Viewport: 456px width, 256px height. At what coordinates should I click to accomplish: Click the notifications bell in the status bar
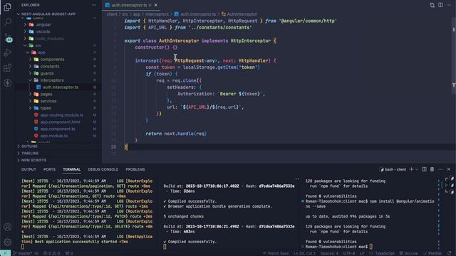[x=450, y=253]
